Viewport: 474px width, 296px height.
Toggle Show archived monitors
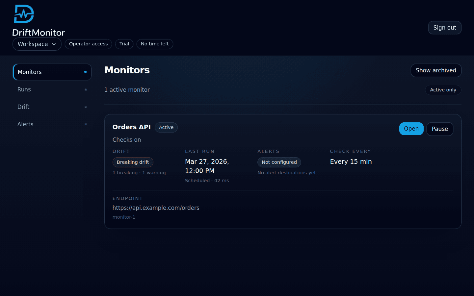tap(436, 70)
